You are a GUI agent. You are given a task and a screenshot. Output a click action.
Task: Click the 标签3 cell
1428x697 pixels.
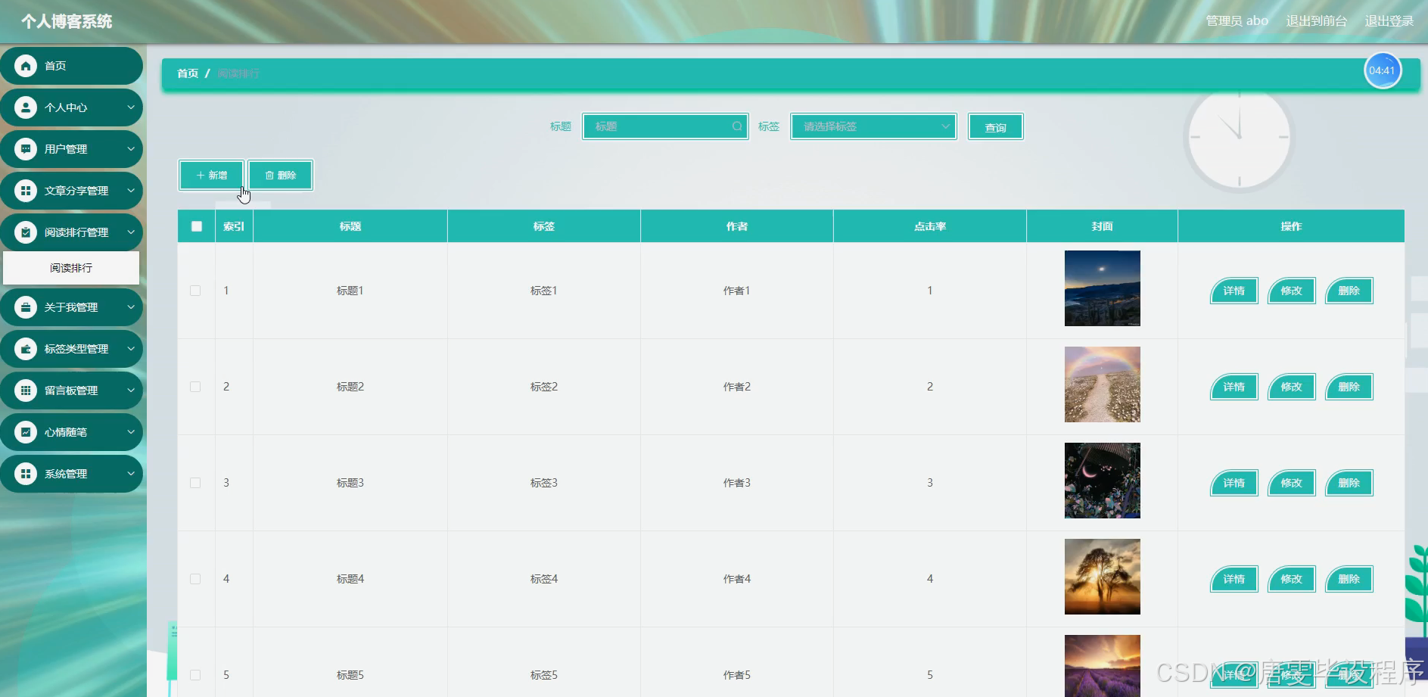[x=544, y=483]
